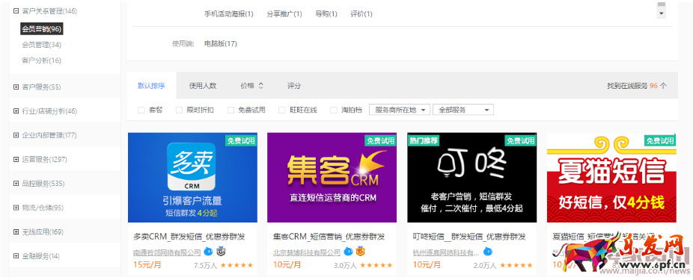Screen dimensions: 693x280
Task: Check the 旺旺在线 filter box
Action: [x=282, y=111]
